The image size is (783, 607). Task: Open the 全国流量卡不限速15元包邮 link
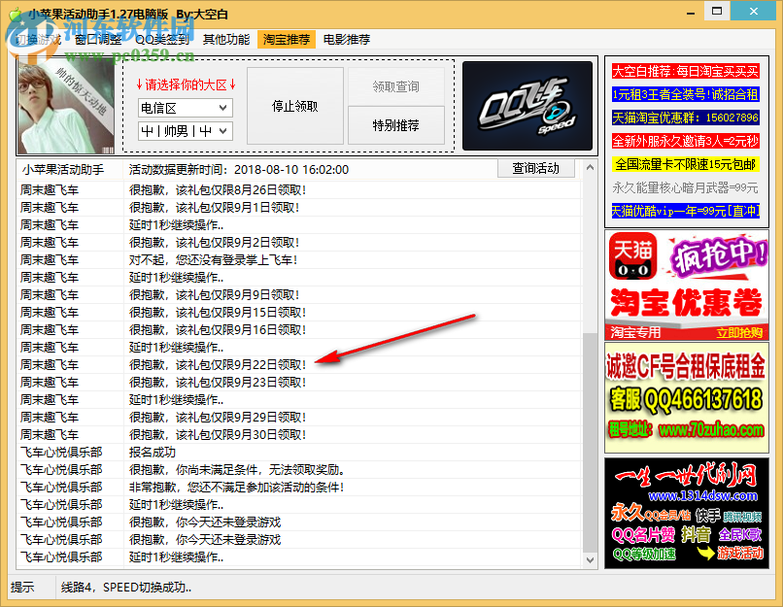(x=686, y=164)
